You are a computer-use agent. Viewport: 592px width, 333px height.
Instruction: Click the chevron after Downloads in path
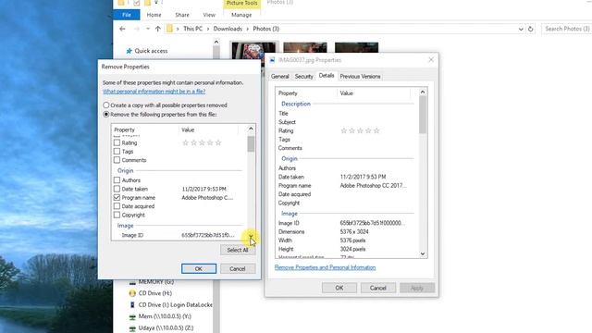tap(248, 29)
